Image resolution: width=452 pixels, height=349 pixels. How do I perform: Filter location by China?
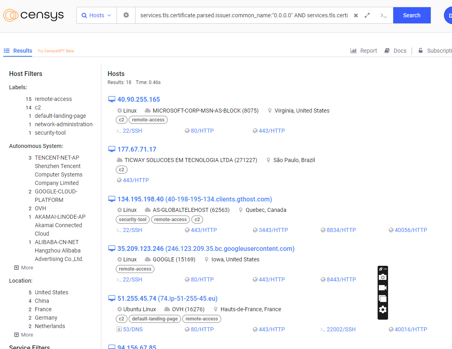pyautogui.click(x=42, y=301)
